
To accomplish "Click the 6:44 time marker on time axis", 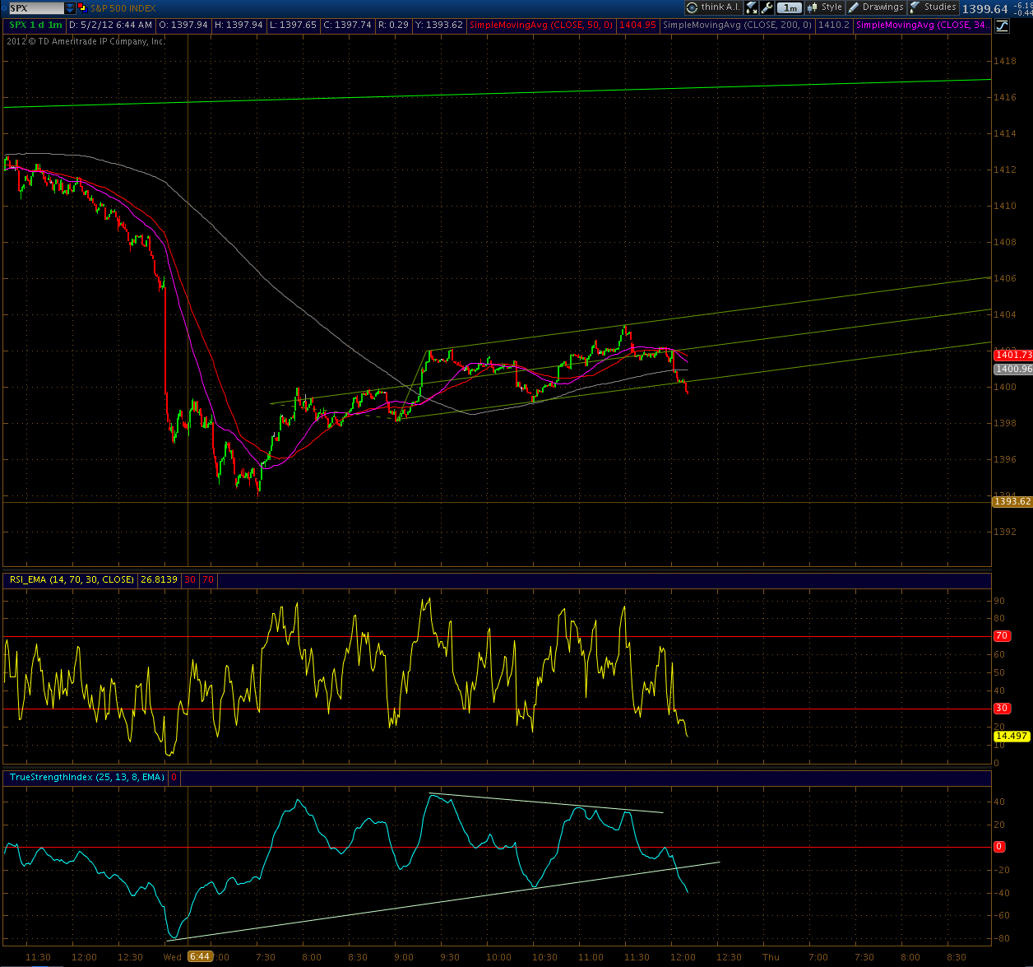I will [200, 957].
